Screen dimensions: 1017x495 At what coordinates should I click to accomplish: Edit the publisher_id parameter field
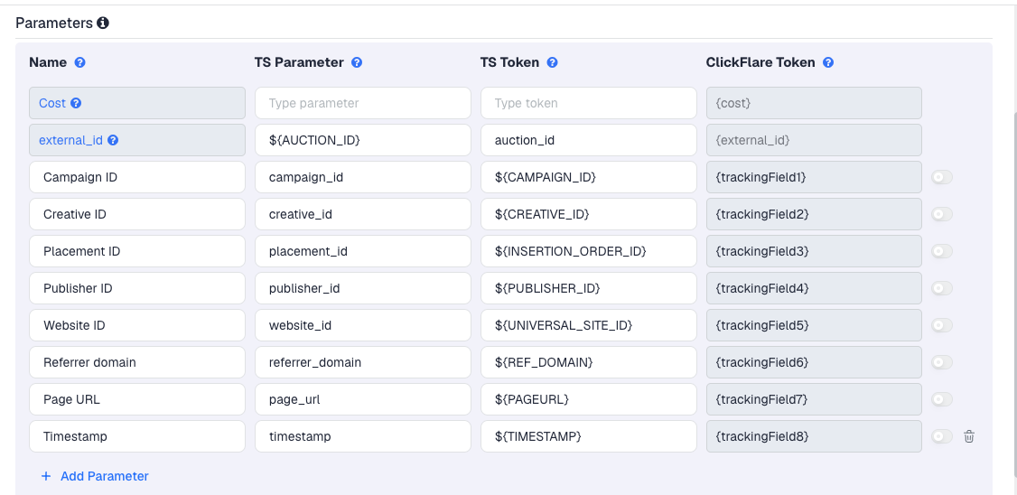362,288
